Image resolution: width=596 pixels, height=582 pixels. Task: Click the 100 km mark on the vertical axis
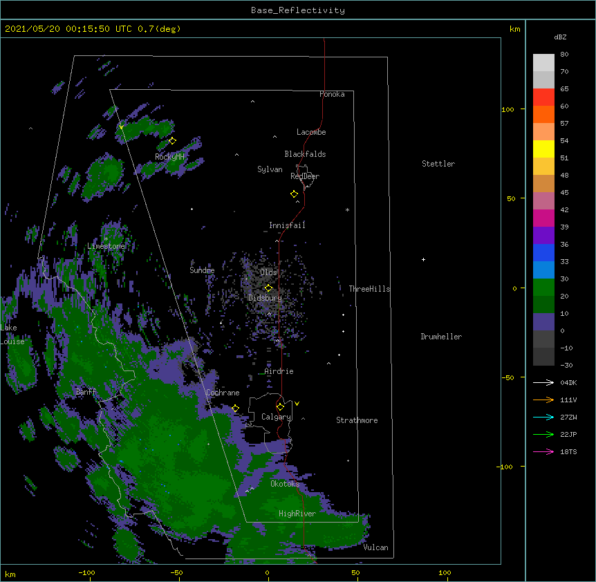pyautogui.click(x=507, y=109)
